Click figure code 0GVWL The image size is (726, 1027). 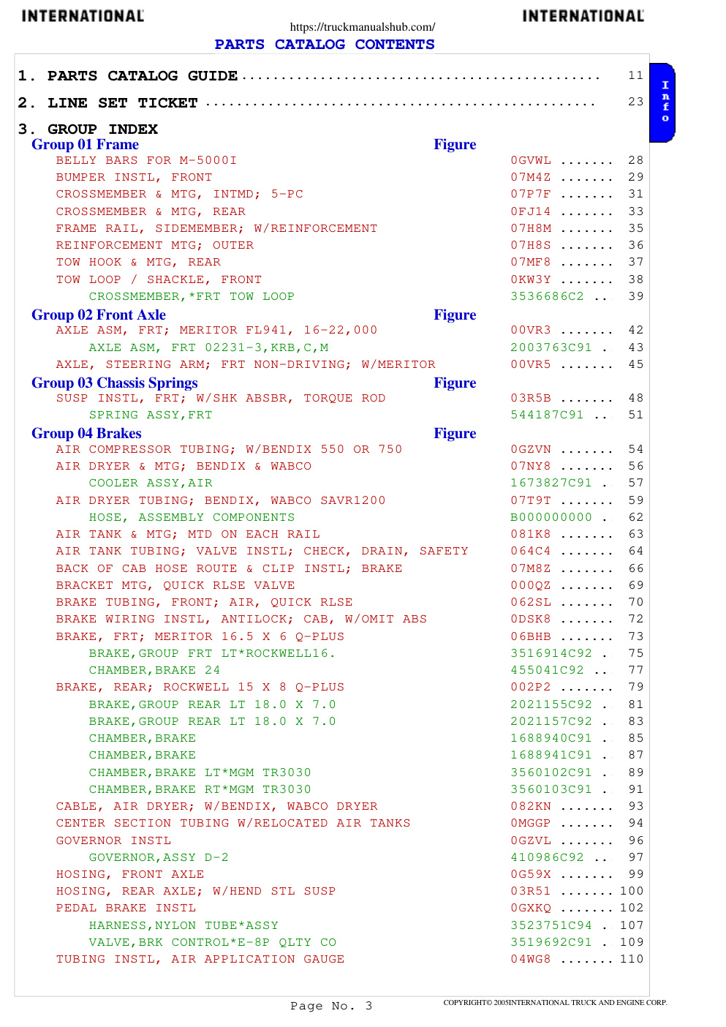point(531,160)
